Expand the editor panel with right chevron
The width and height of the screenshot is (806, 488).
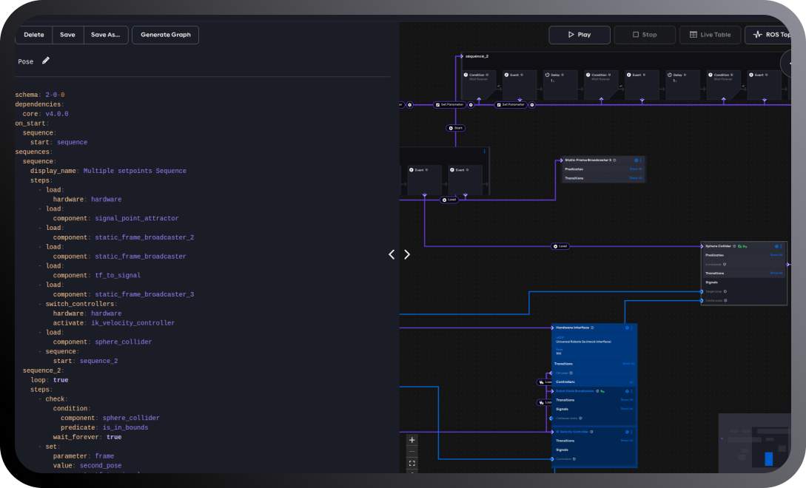click(407, 254)
